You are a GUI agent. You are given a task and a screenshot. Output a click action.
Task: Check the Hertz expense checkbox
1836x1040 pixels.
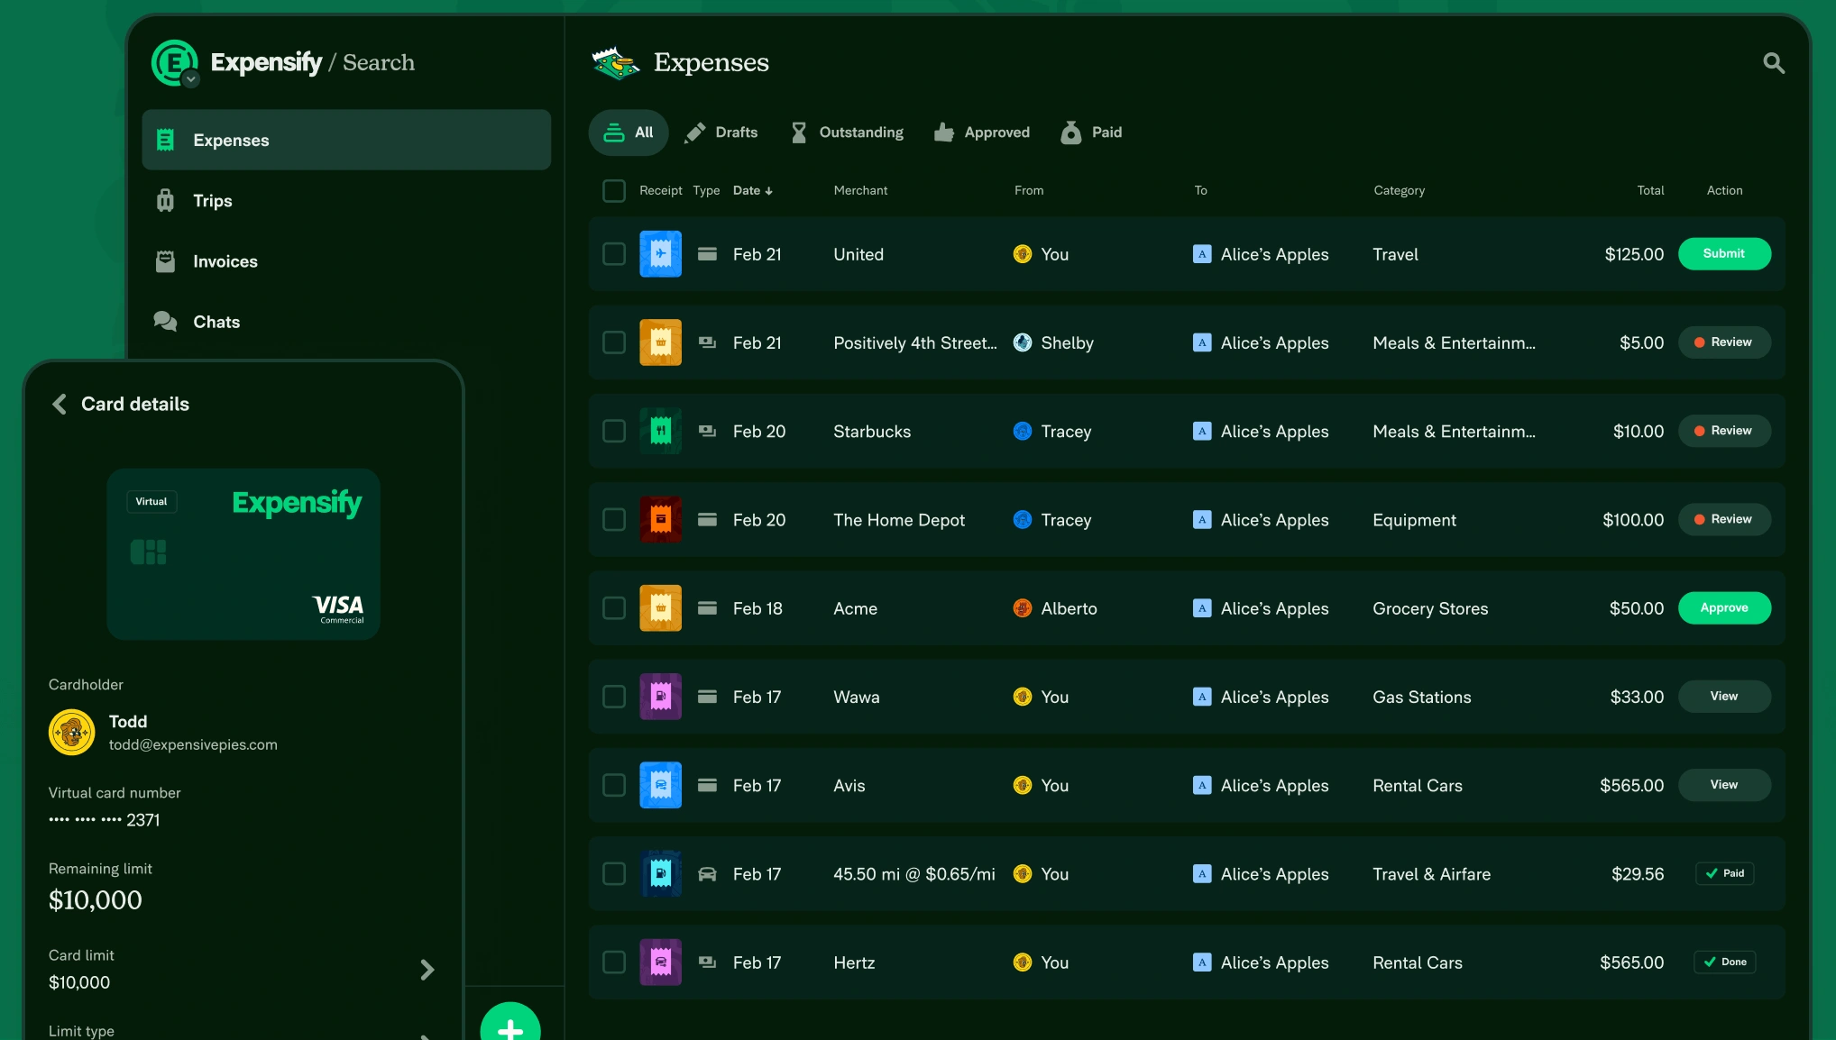point(614,962)
